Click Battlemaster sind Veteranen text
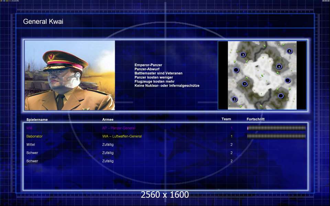Viewport: 330px width, 206px height. (158, 73)
